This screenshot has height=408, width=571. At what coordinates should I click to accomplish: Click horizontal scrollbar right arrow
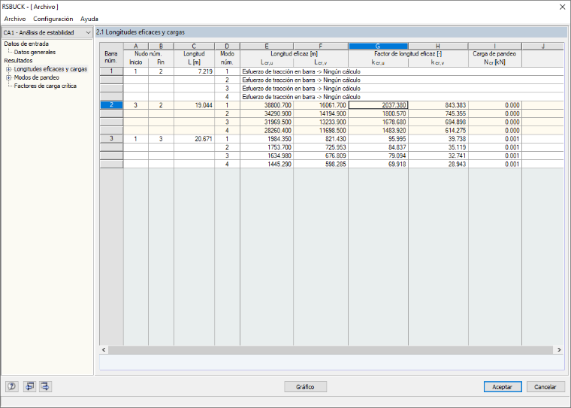[559, 349]
